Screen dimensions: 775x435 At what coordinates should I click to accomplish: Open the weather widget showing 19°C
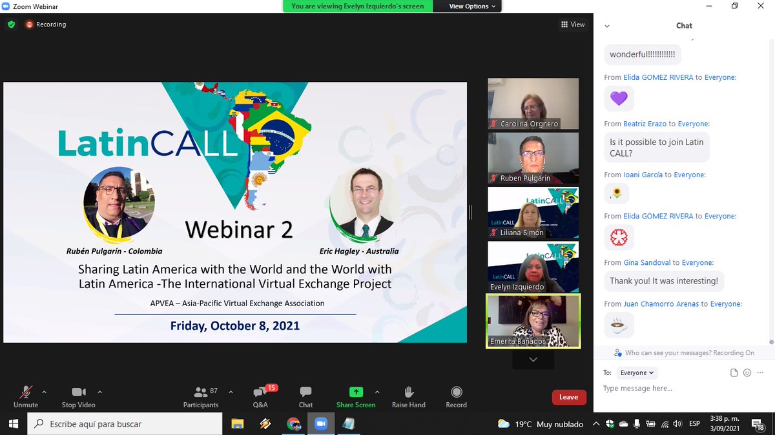[x=540, y=424]
